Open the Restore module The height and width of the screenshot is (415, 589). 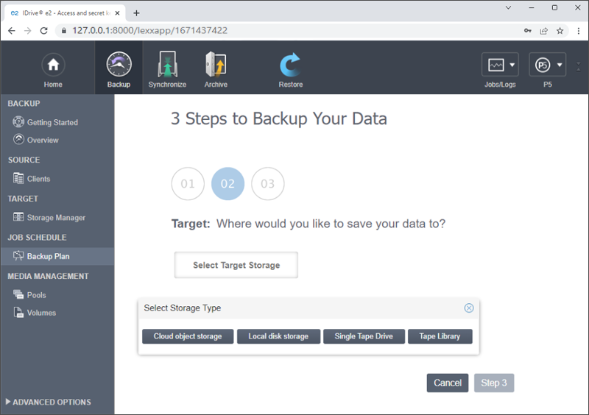(x=290, y=70)
